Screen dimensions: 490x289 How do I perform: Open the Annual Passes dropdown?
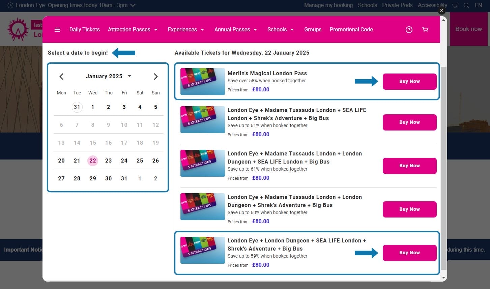(x=235, y=30)
